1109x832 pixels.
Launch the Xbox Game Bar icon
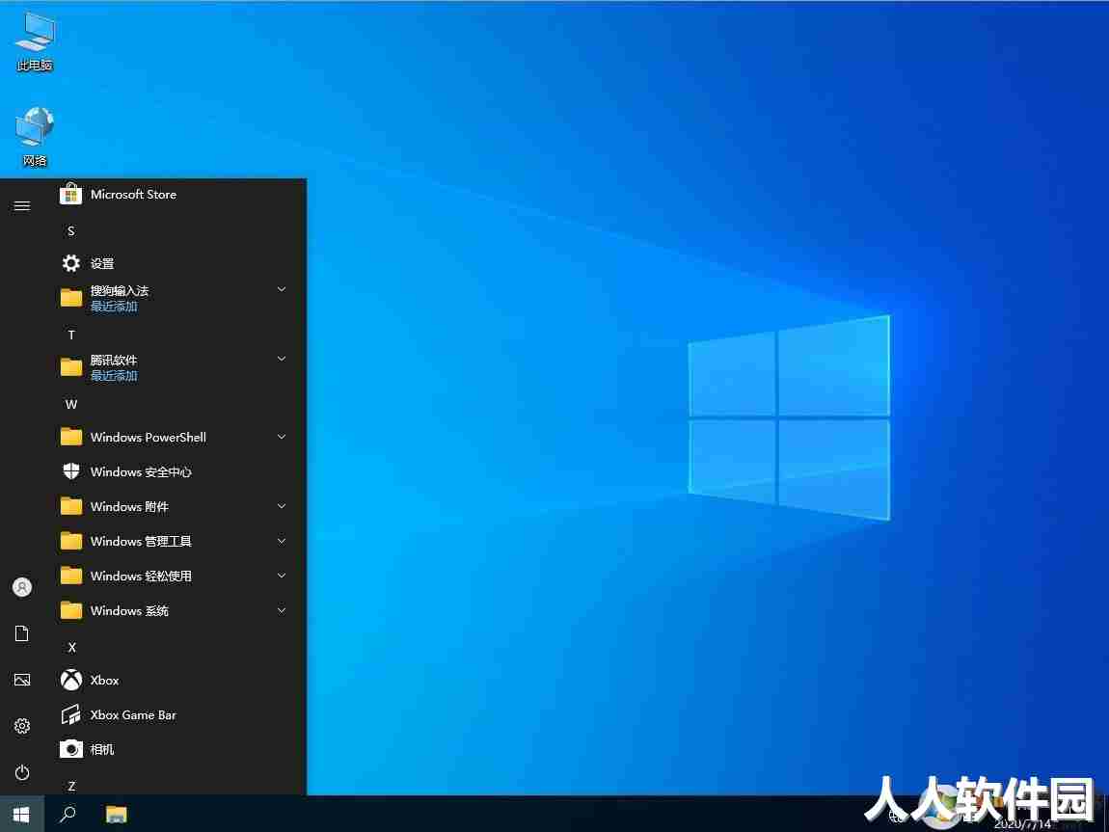point(70,714)
